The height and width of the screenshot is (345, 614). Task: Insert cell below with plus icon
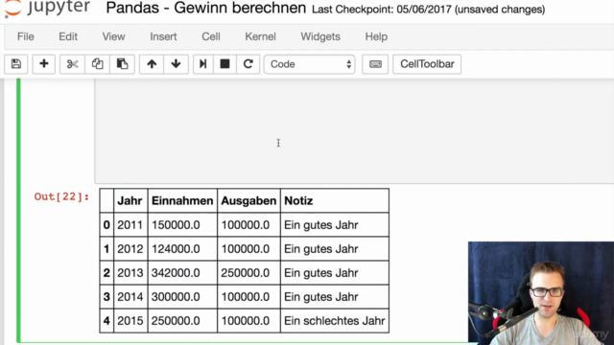44,64
